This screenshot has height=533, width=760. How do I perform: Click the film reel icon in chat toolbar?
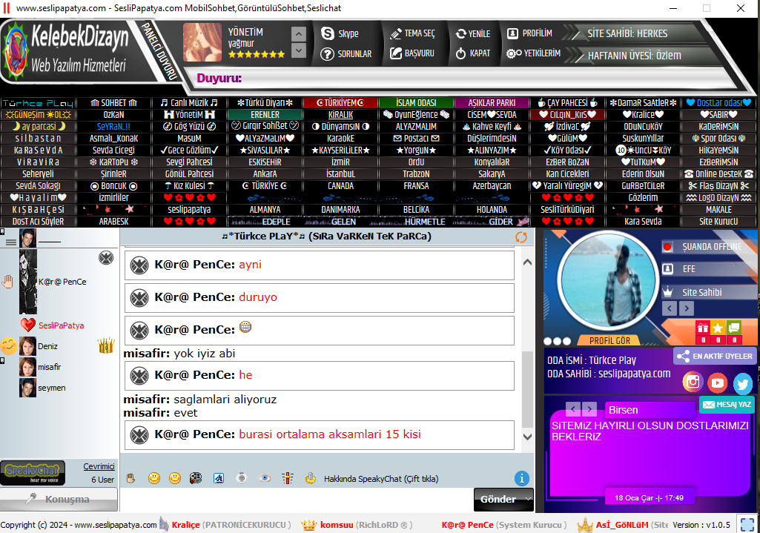(196, 478)
